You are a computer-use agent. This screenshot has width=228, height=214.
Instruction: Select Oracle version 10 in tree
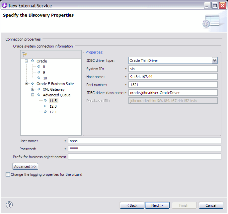click(45, 78)
